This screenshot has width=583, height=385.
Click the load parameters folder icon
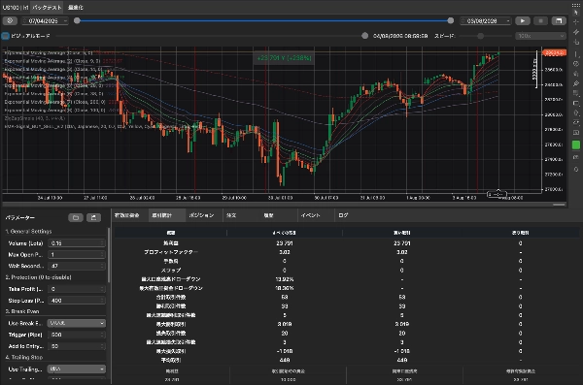coord(76,217)
